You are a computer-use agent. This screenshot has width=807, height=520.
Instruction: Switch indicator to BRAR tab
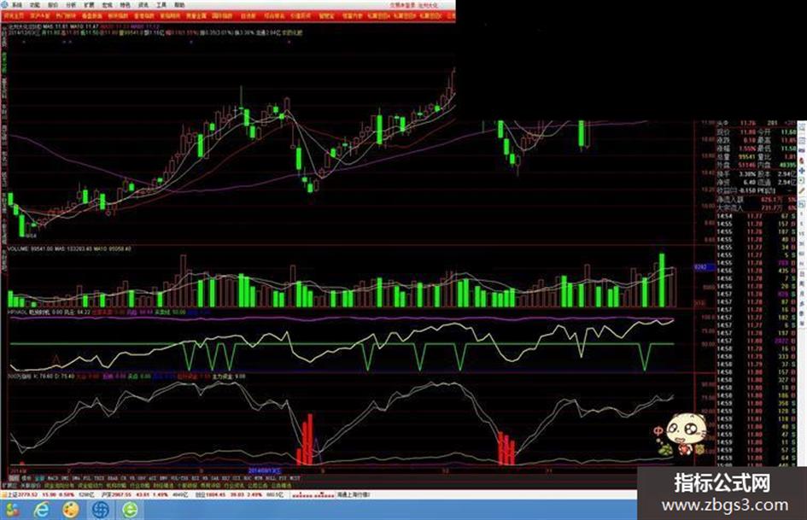tap(111, 478)
